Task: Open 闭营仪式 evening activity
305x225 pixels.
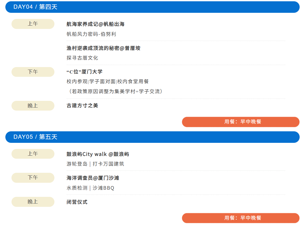Action: coord(77,202)
